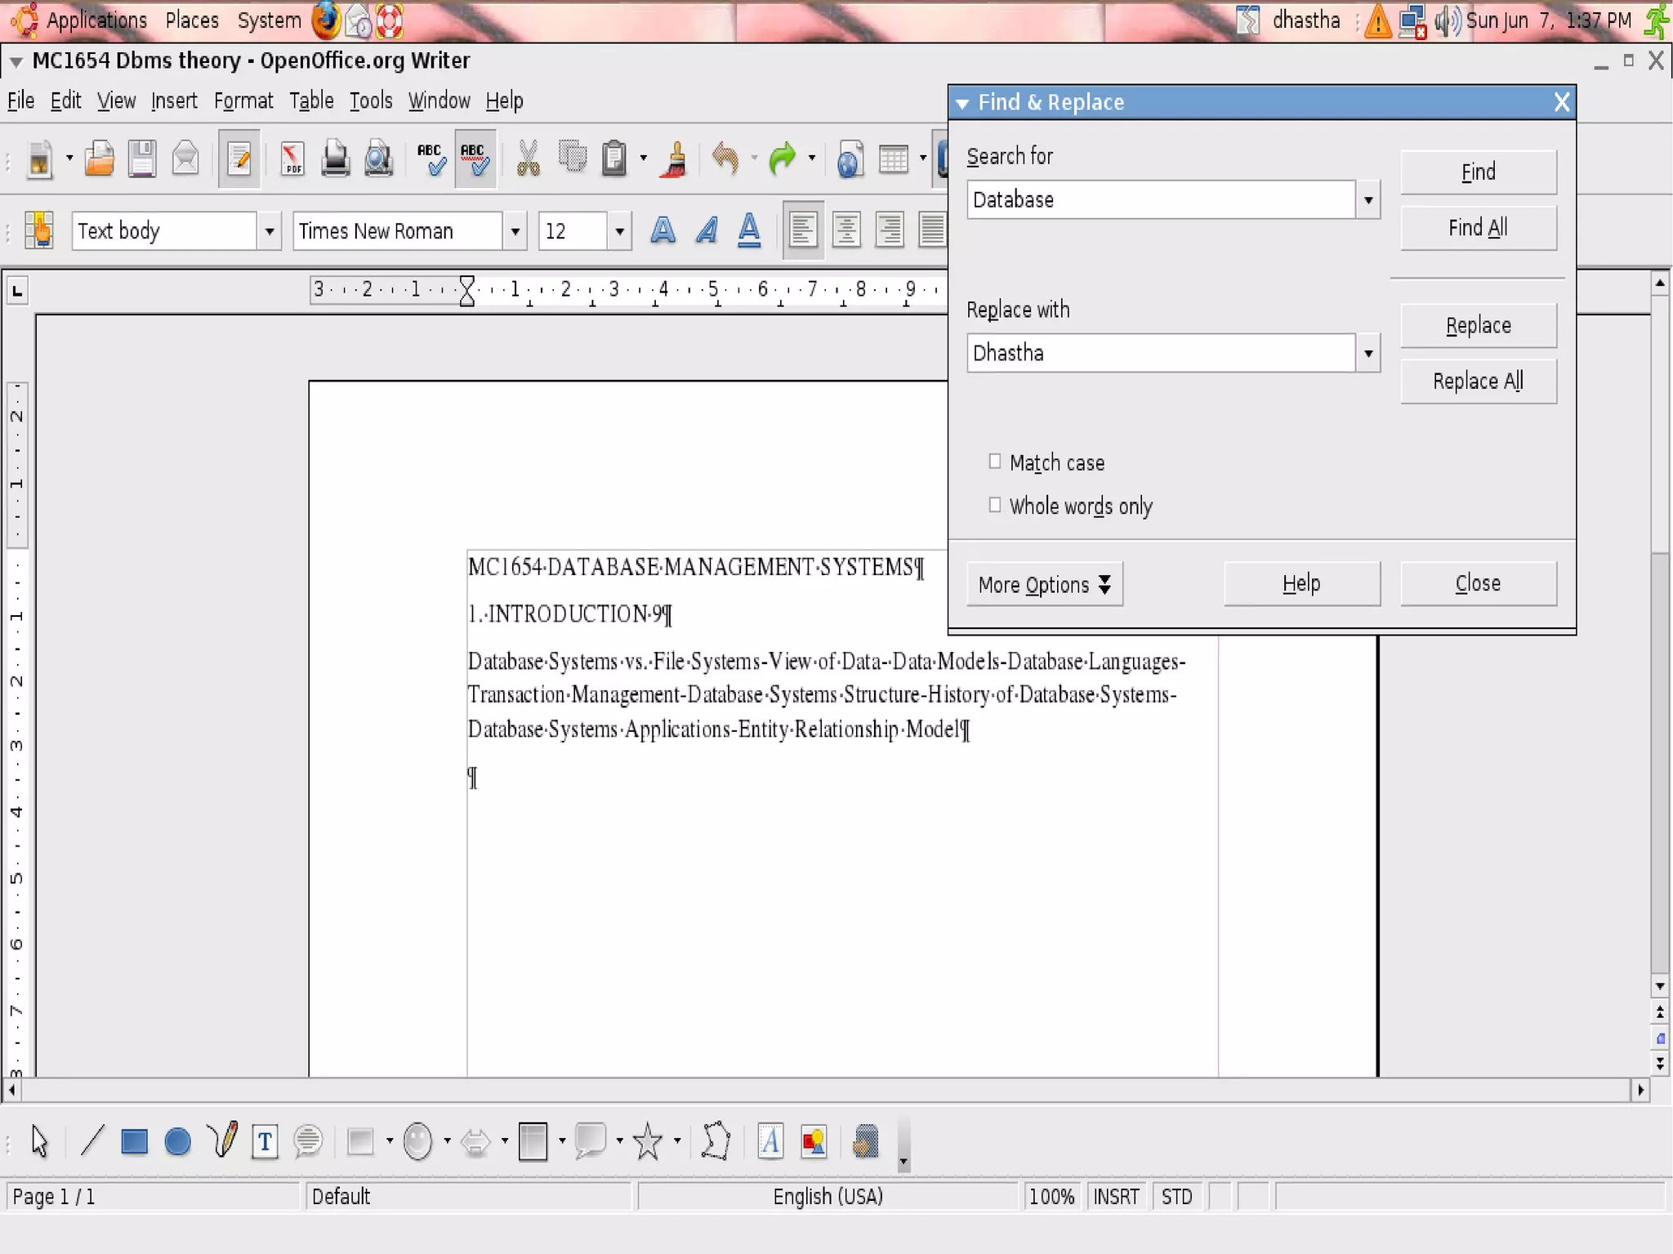Open the font size 12 dropdown
The height and width of the screenshot is (1254, 1673).
pyautogui.click(x=619, y=231)
